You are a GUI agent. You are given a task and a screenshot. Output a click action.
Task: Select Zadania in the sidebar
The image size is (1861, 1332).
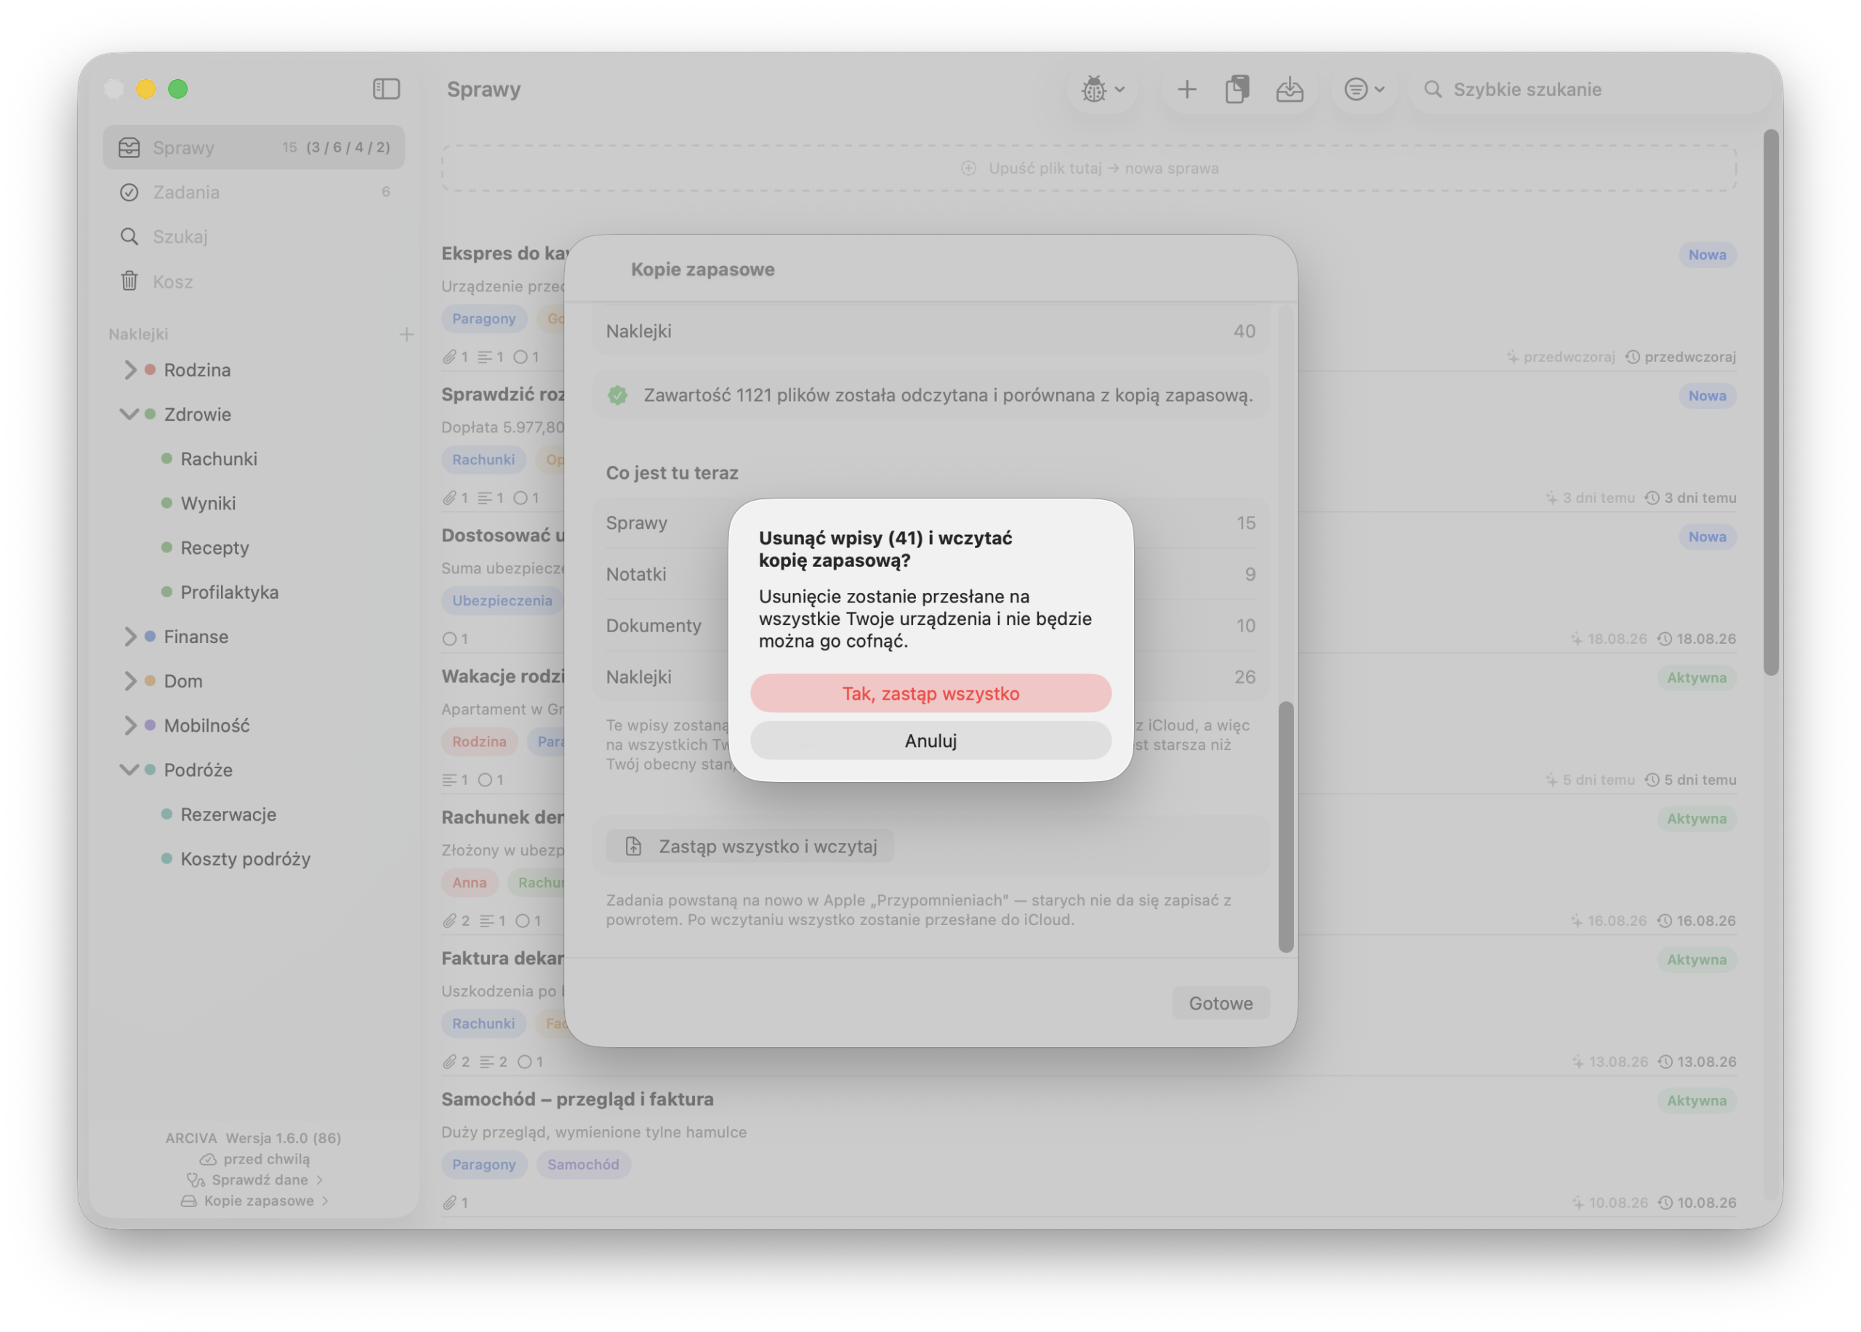[x=254, y=192]
